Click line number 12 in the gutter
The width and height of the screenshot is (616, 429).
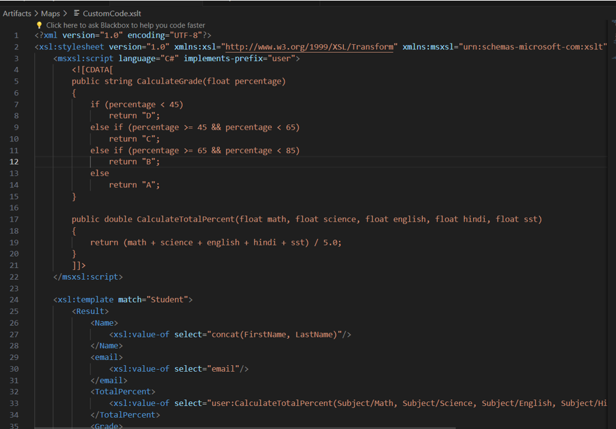click(14, 162)
